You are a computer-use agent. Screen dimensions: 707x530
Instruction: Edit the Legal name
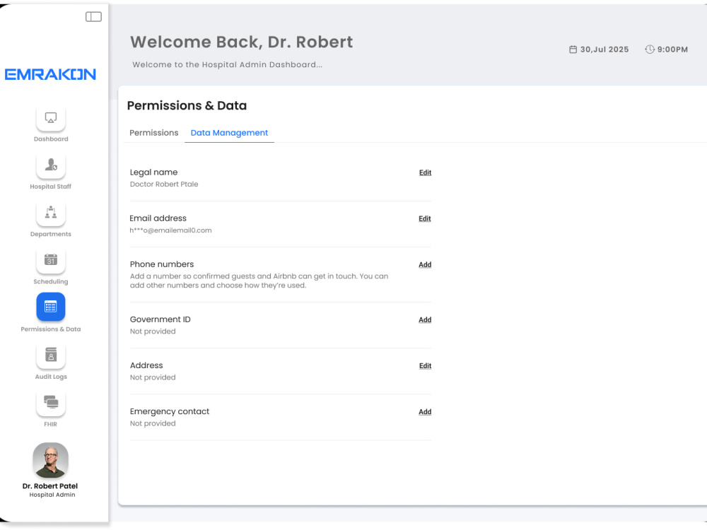(425, 172)
